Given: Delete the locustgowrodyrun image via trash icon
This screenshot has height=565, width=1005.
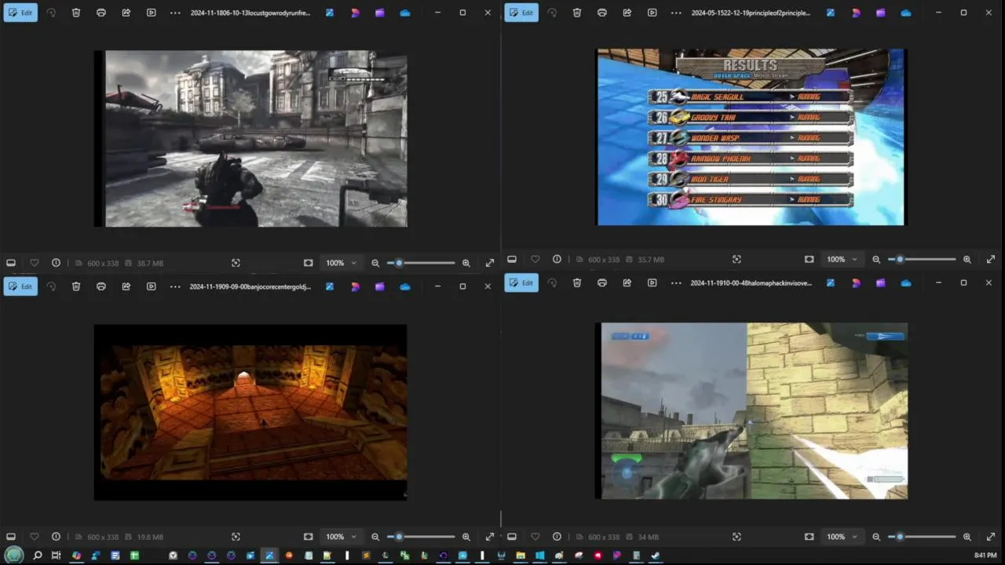Looking at the screenshot, I should (x=76, y=13).
